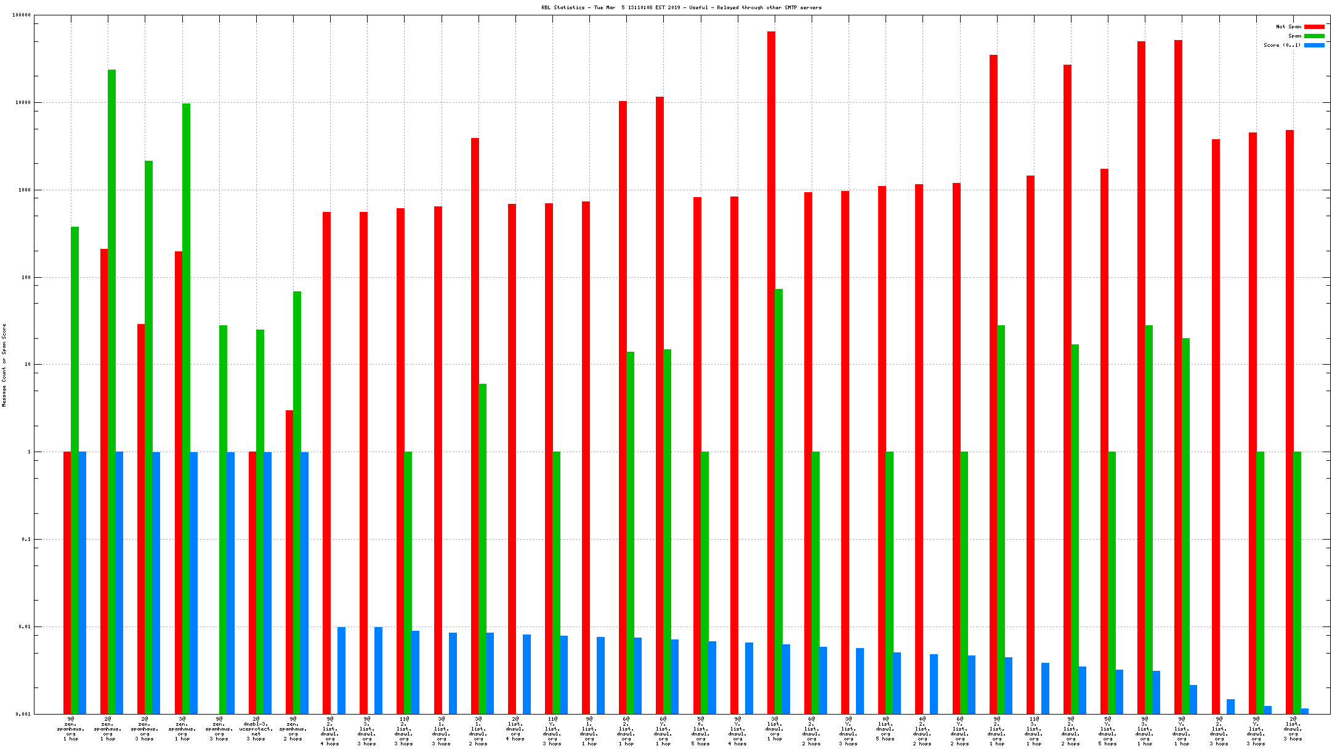Click the green Spam legend swatch
This screenshot has height=754, width=1340.
click(1314, 36)
